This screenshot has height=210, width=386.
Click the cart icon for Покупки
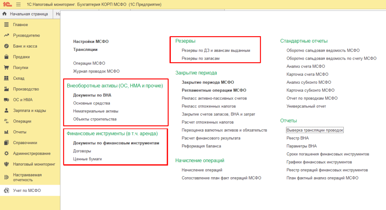(6, 68)
